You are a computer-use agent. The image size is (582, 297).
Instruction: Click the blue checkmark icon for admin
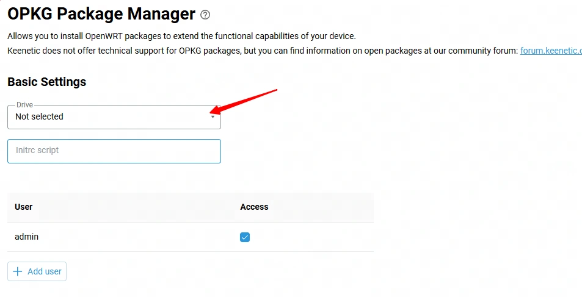point(245,237)
